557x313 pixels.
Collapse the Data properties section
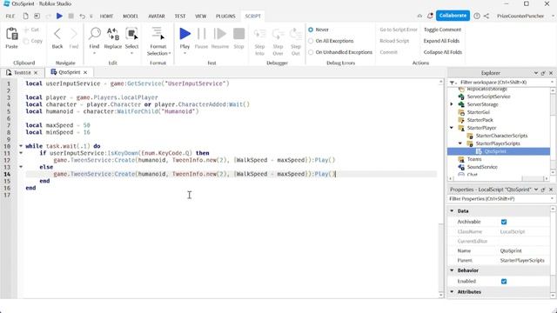pos(452,211)
